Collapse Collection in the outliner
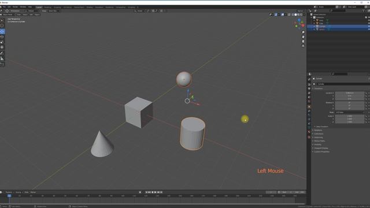Screen dimensions: 370x208 [x=312, y=17]
